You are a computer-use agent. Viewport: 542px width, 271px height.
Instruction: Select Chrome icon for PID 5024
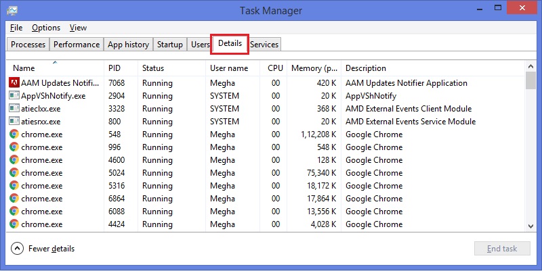pyautogui.click(x=14, y=173)
